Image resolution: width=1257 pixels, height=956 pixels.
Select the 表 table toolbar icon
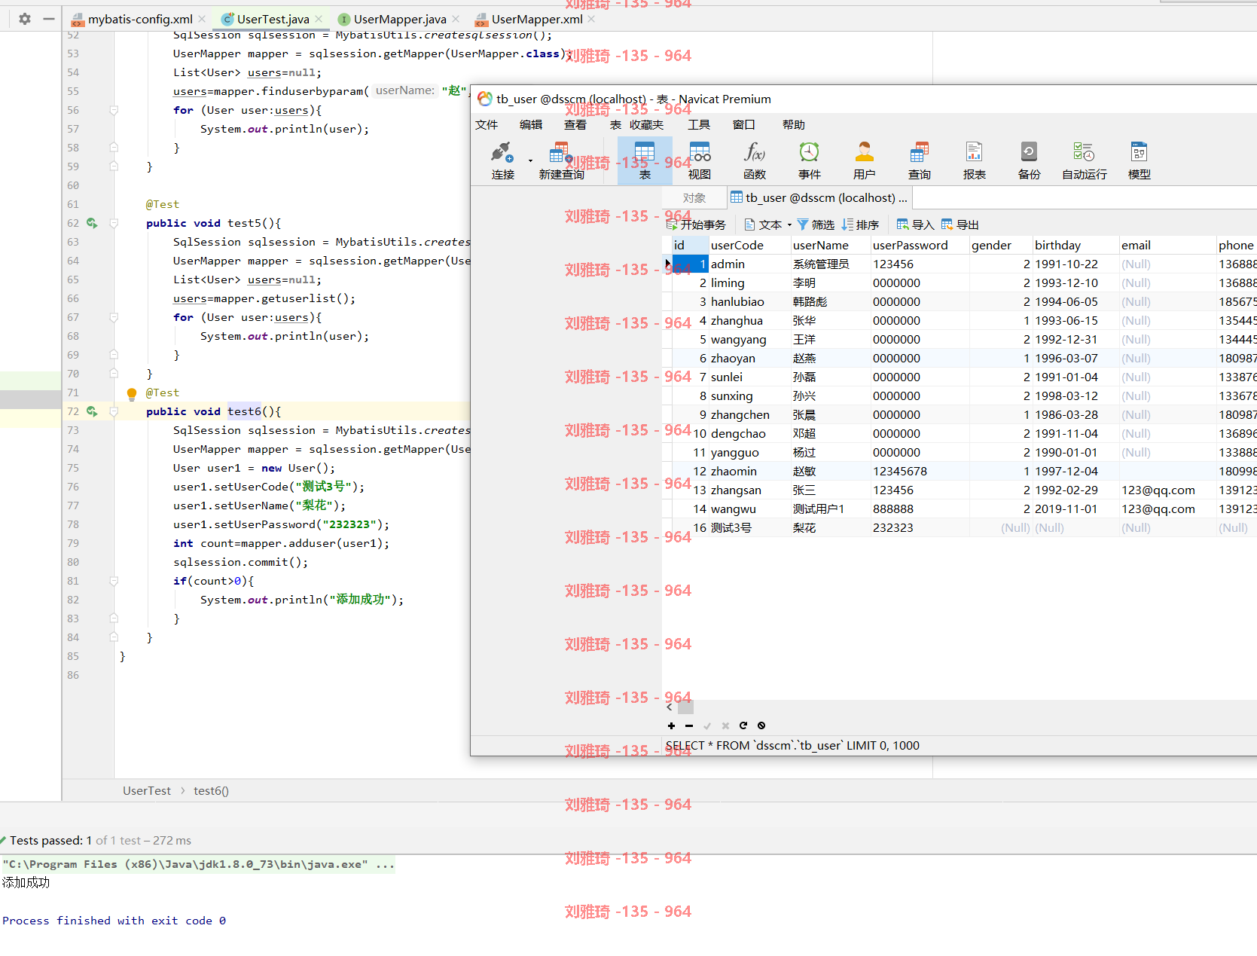645,160
